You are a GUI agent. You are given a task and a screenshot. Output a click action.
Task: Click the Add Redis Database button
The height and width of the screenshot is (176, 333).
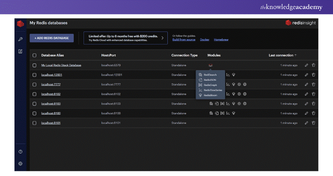click(x=52, y=38)
